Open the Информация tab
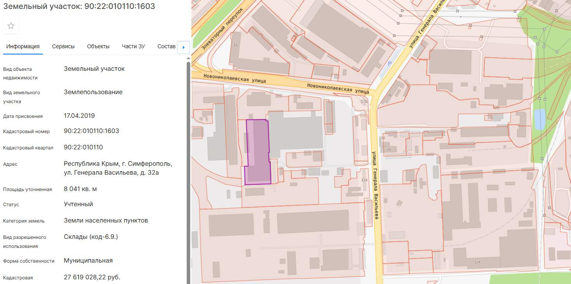 pos(23,46)
